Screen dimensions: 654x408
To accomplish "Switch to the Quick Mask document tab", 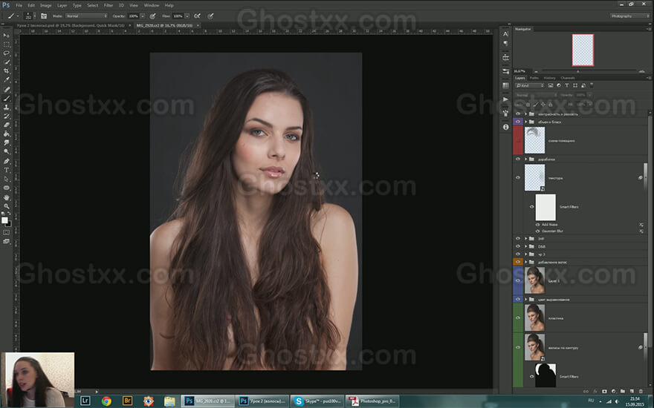I will 72,25.
